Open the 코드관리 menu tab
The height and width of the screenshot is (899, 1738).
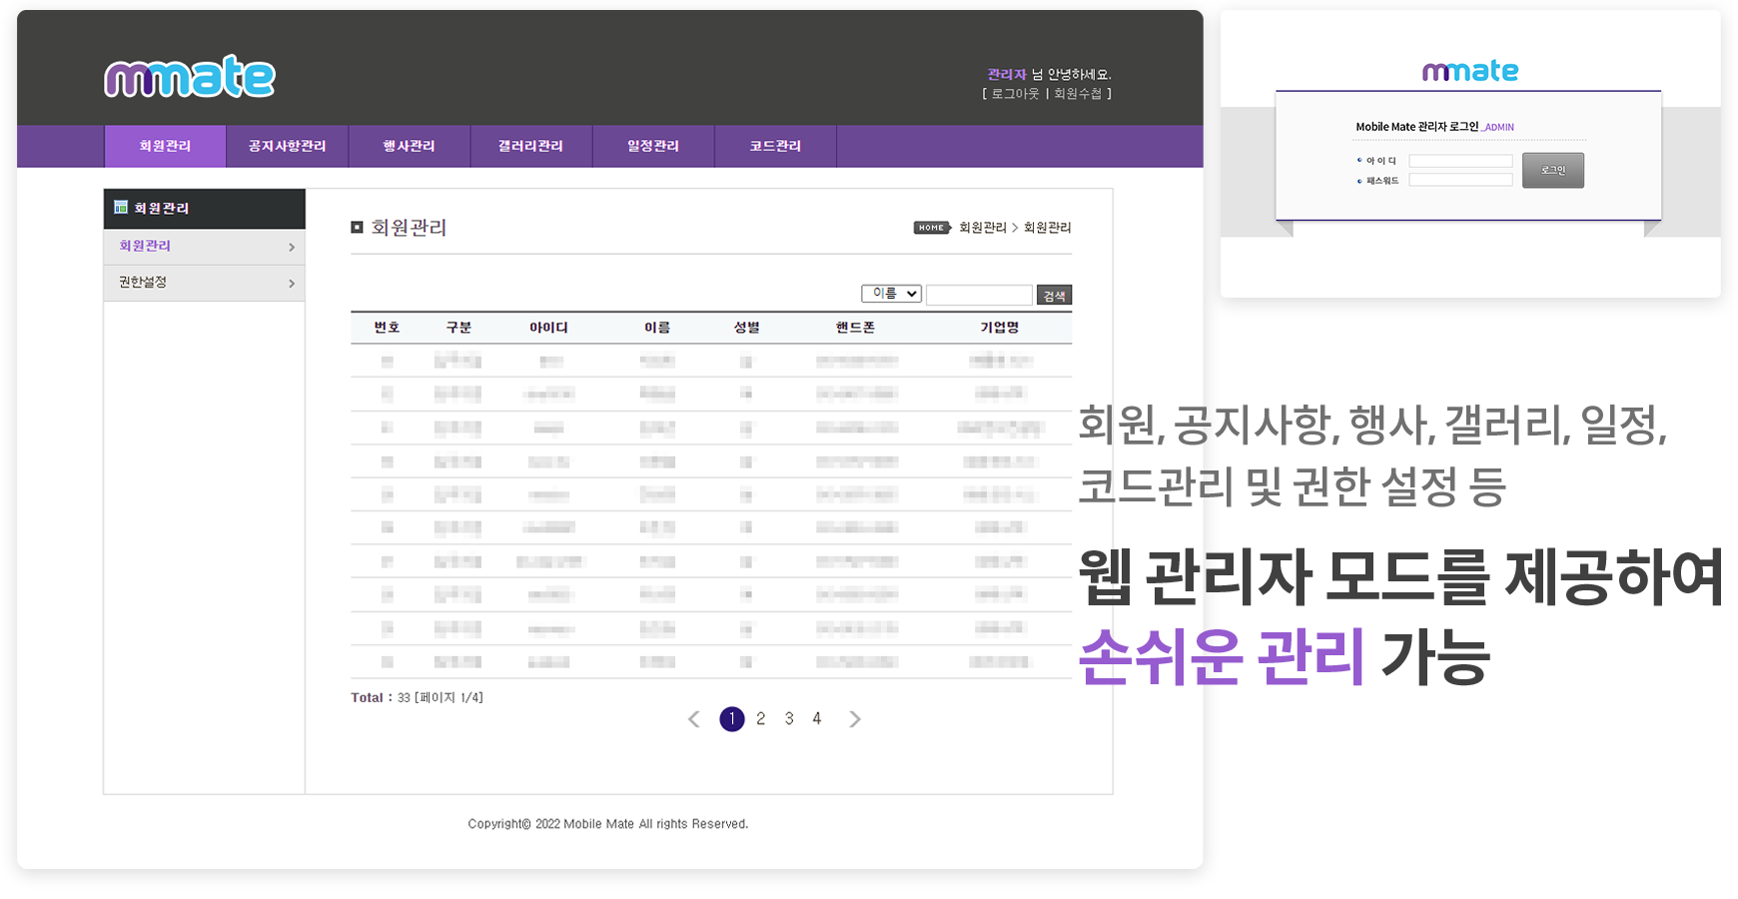point(775,146)
